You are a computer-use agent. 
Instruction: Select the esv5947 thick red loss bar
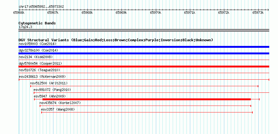point(146,99)
